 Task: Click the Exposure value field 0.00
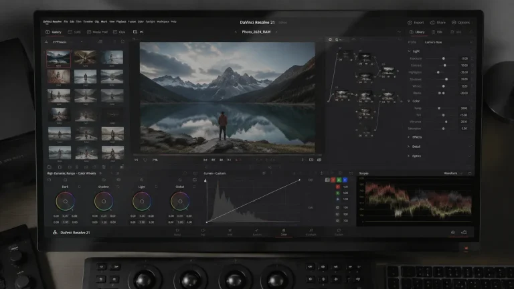[x=464, y=59]
